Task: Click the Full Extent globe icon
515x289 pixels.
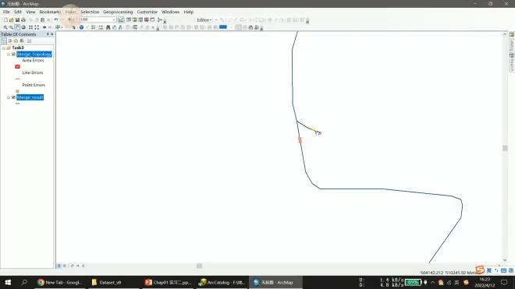Action: (23, 27)
